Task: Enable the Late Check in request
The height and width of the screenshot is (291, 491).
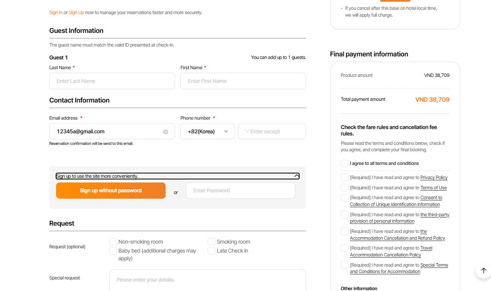Action: pos(211,251)
